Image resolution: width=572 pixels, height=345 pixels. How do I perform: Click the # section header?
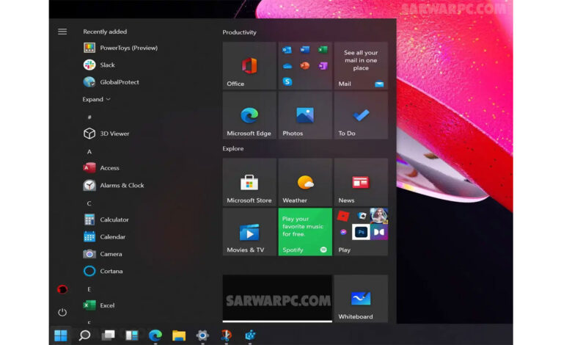point(89,117)
